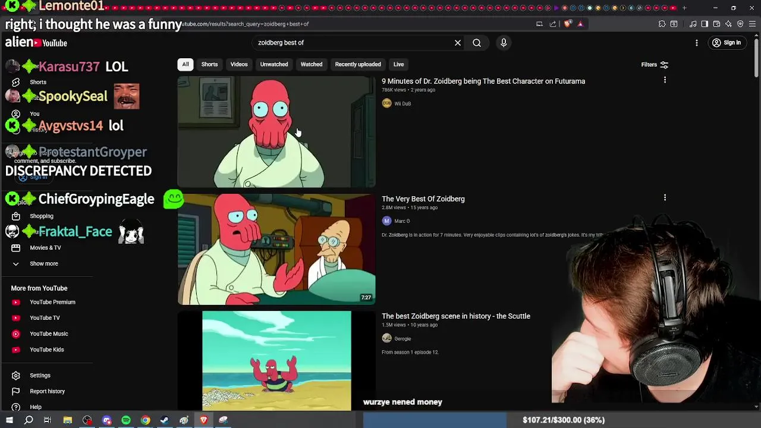Screen dimensions: 761x428
Task: Select the Shorts filter chip
Action: (209, 64)
